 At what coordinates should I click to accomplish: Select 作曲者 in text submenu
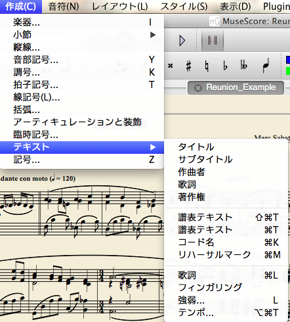(x=226, y=172)
